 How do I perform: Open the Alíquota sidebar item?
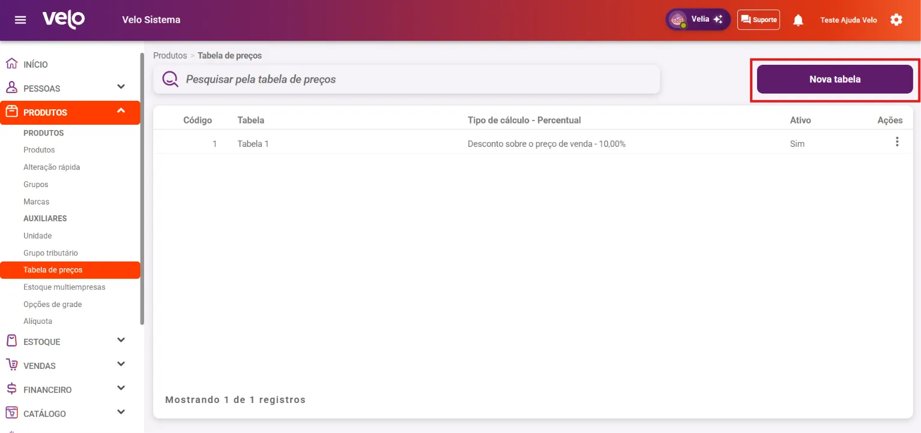tap(38, 321)
